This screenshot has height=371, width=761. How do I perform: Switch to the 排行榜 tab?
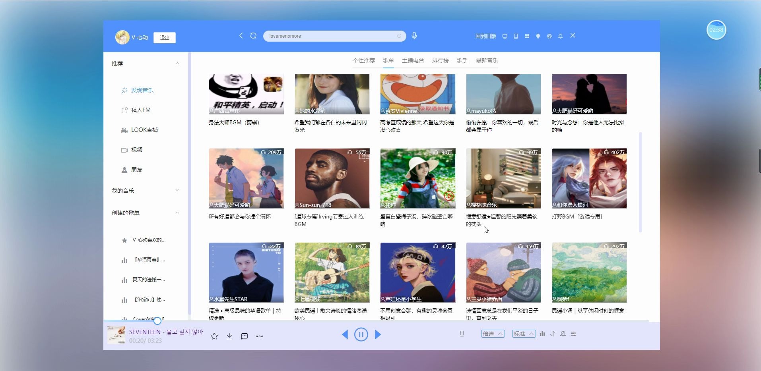(440, 60)
